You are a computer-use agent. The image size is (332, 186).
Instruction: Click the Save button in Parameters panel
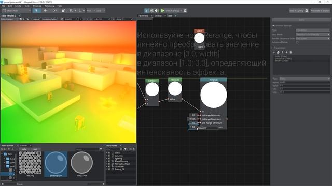coord(301,20)
